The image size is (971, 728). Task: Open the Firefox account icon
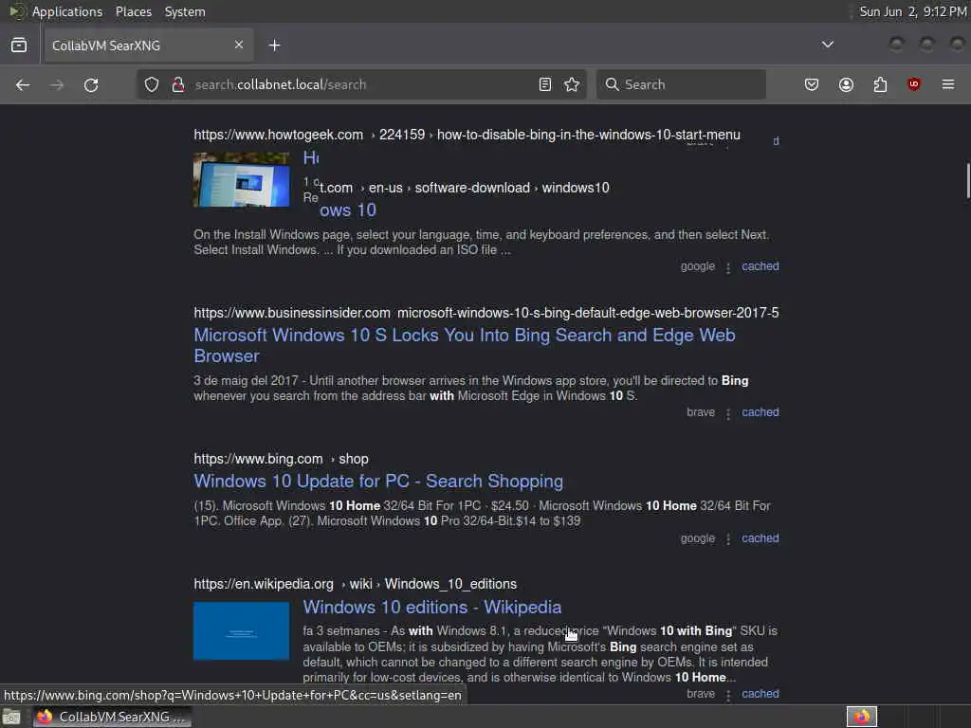click(x=846, y=84)
